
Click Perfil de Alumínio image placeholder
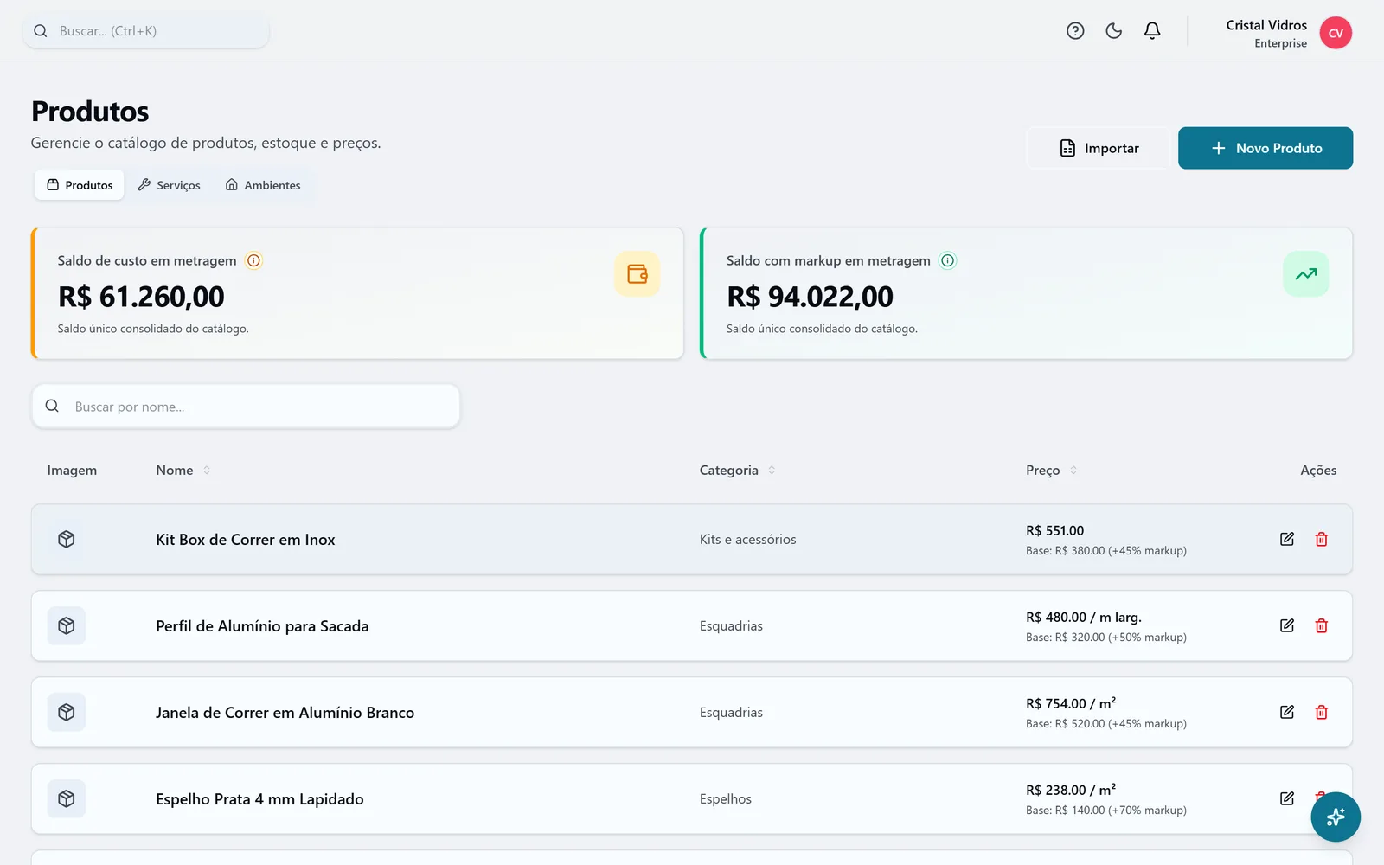67,625
